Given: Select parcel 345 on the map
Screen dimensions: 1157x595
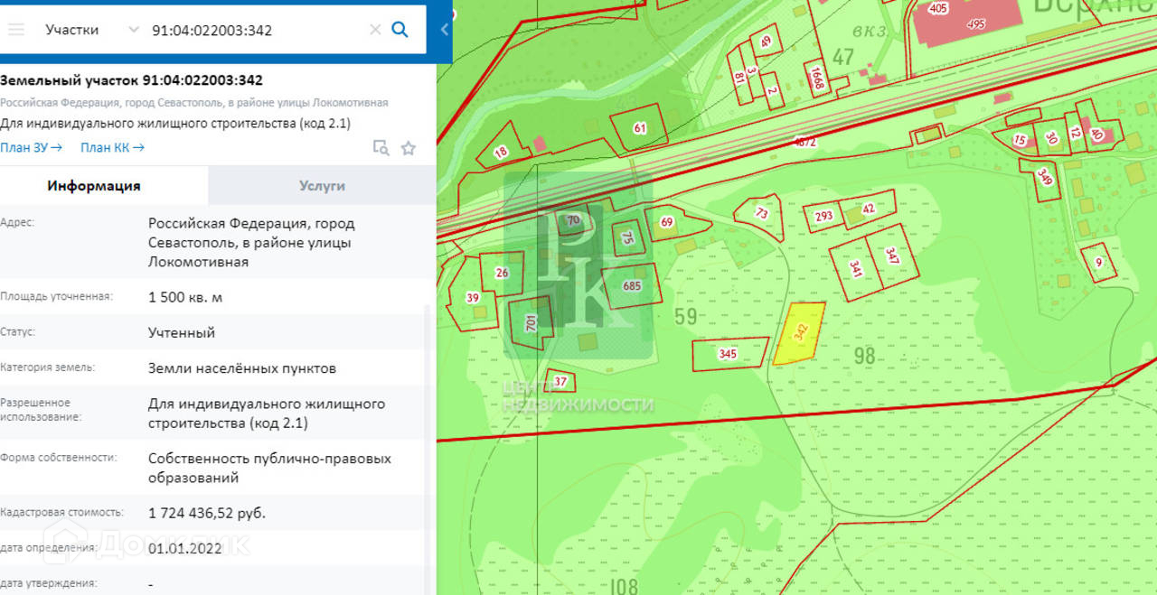Looking at the screenshot, I should click(728, 354).
